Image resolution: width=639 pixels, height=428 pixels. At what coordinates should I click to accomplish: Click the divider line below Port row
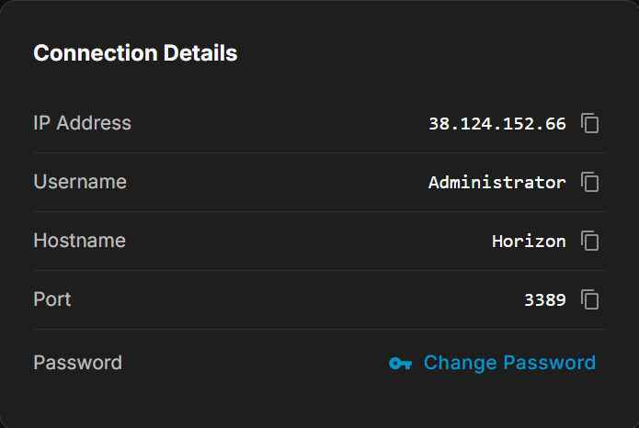point(320,329)
